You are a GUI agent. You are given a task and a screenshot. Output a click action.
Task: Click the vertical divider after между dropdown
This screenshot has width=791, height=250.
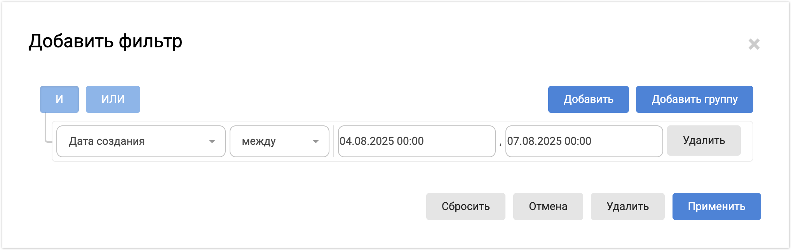pyautogui.click(x=334, y=141)
